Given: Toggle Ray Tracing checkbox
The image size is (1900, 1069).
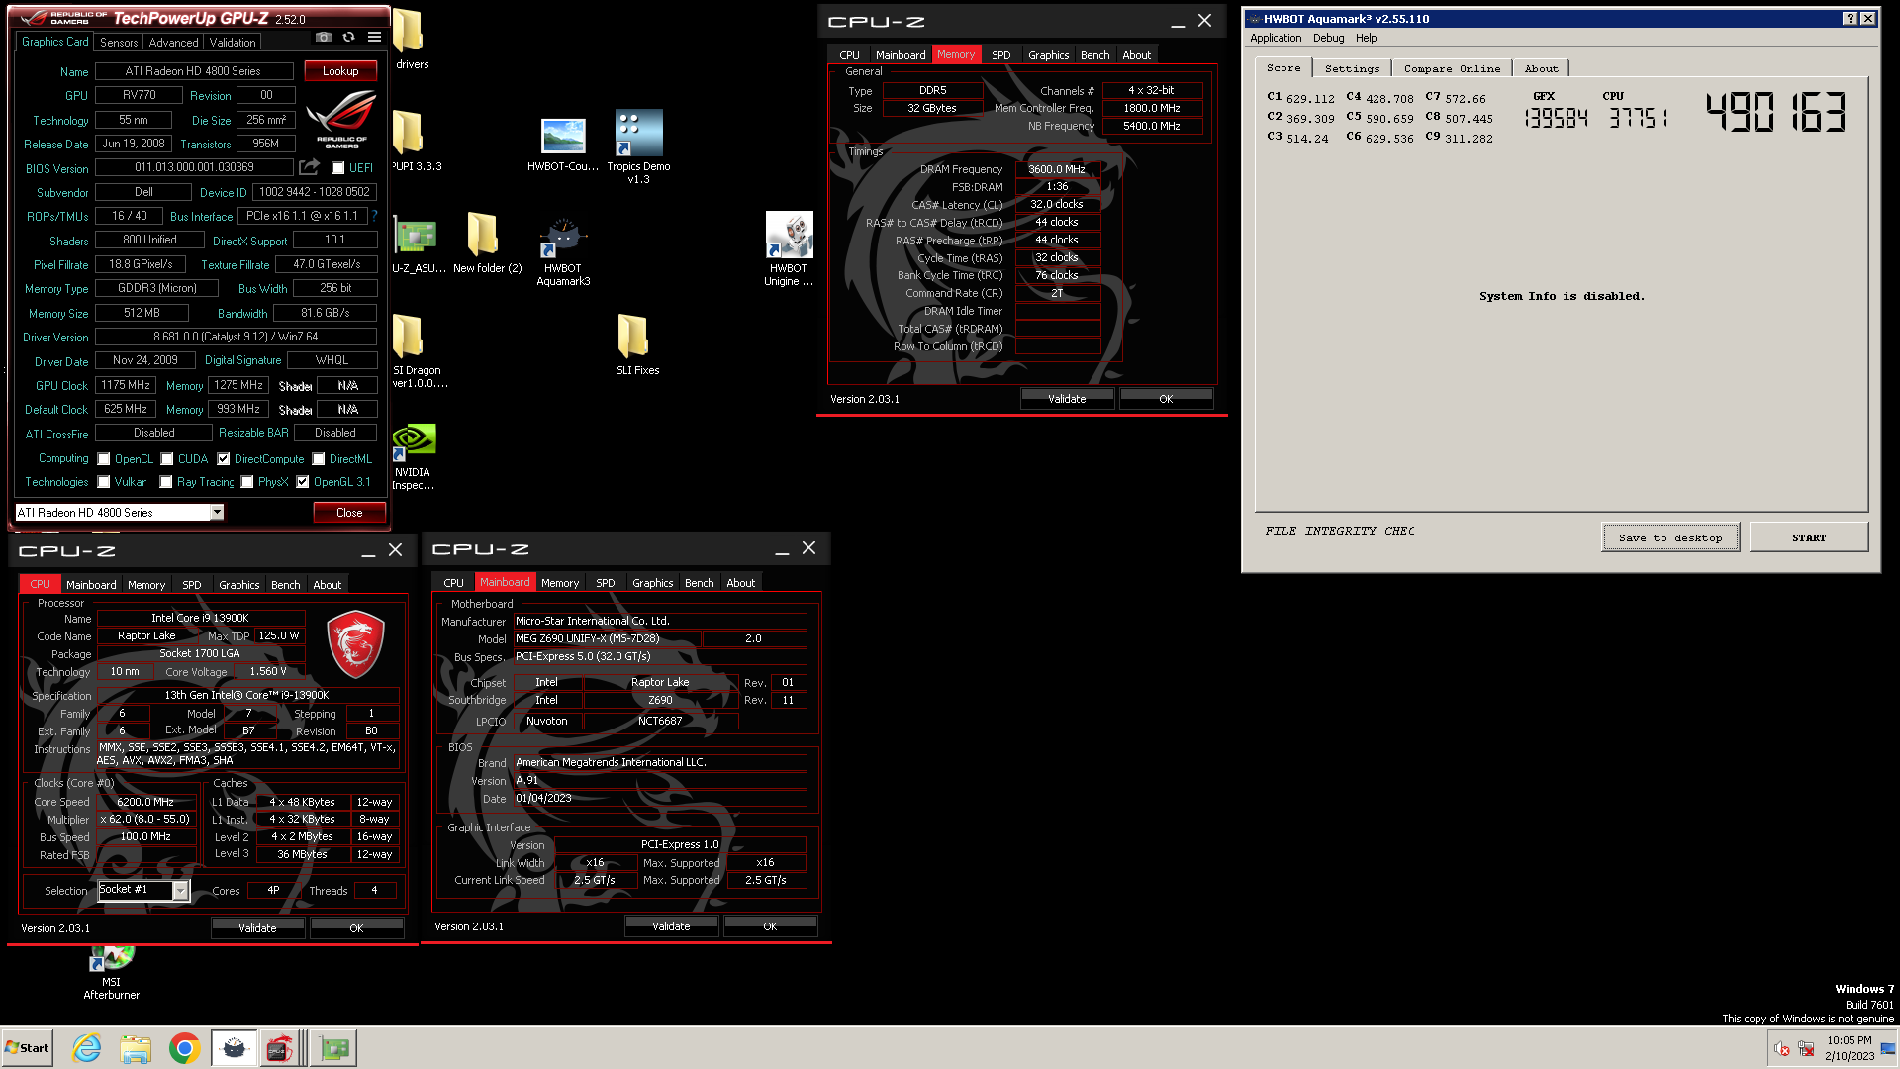Looking at the screenshot, I should [x=166, y=482].
